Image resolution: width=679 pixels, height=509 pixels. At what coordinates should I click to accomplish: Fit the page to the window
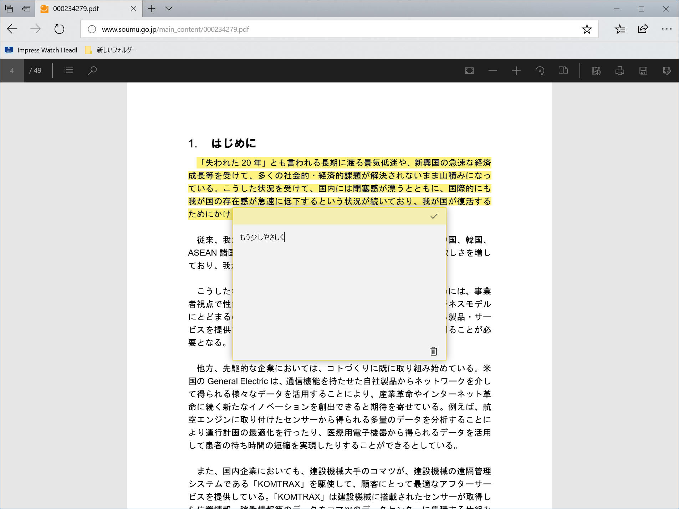click(469, 70)
